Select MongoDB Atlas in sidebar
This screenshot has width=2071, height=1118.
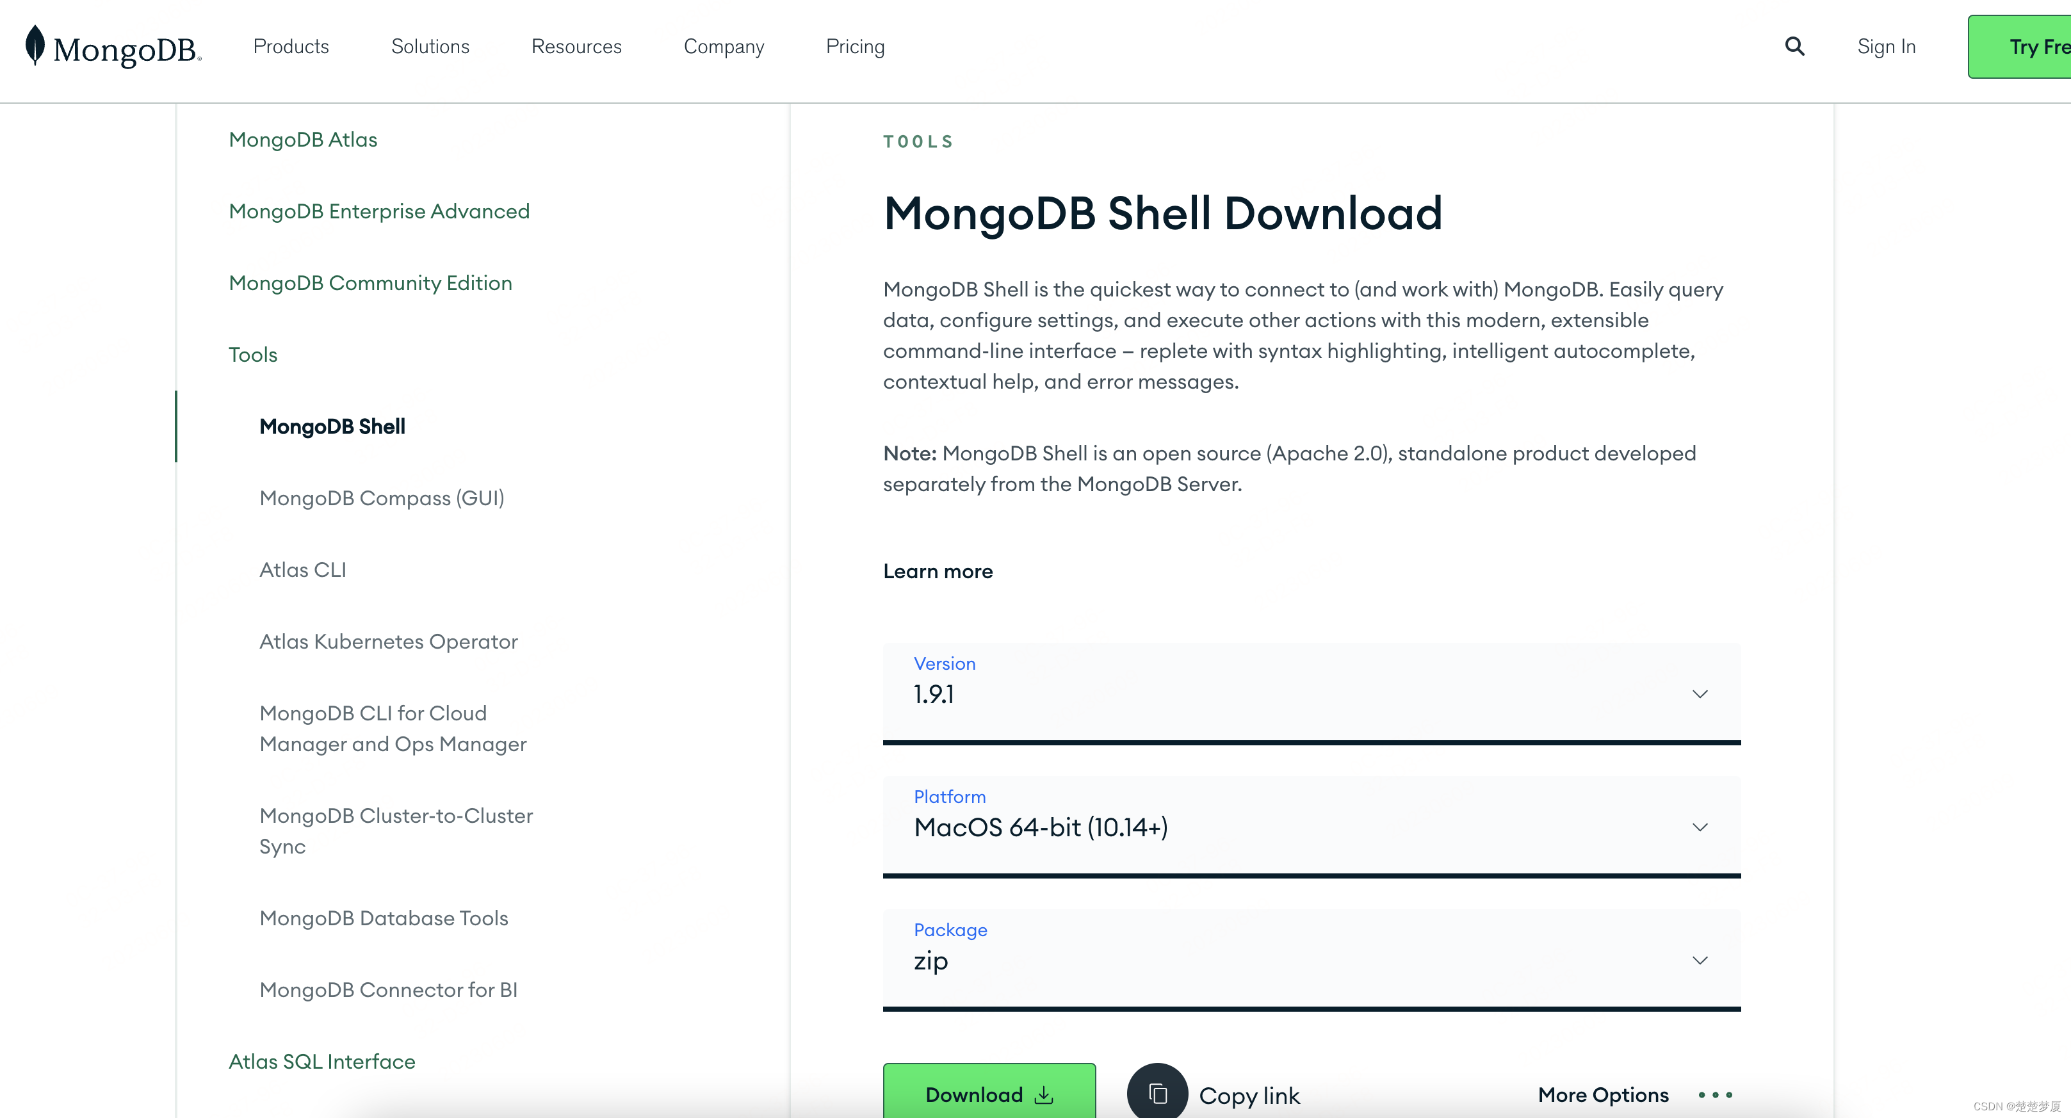303,140
